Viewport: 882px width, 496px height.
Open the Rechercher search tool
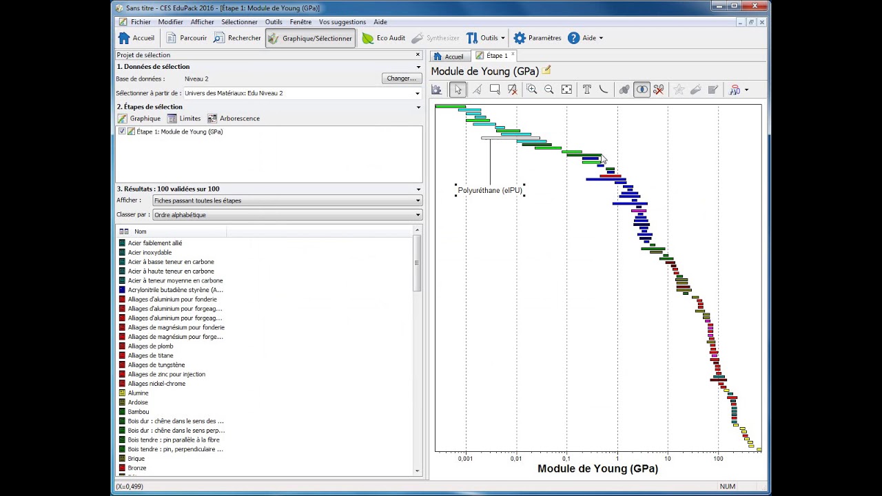pos(237,38)
